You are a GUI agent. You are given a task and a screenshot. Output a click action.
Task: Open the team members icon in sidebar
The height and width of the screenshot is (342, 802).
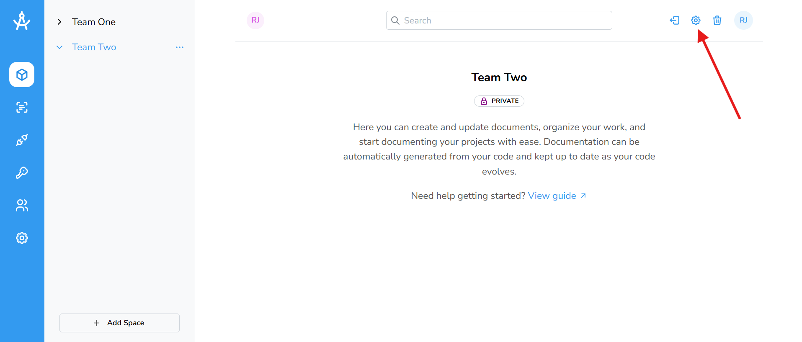pos(22,205)
